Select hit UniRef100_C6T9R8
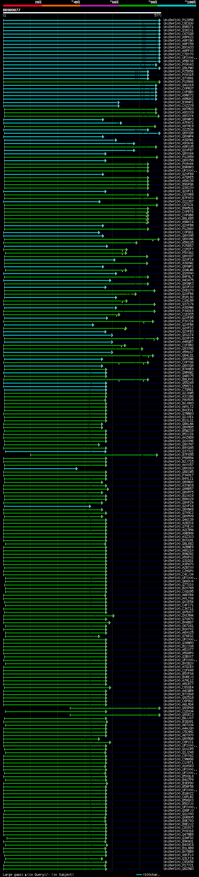The height and width of the screenshot is (877, 199). 178,195
